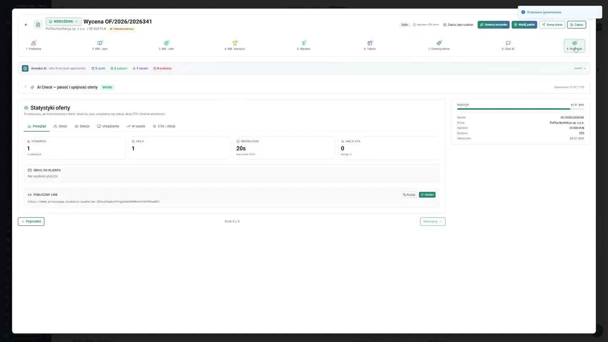Open the public link with 'Otwórz'
608x342 pixels.
[x=427, y=195]
